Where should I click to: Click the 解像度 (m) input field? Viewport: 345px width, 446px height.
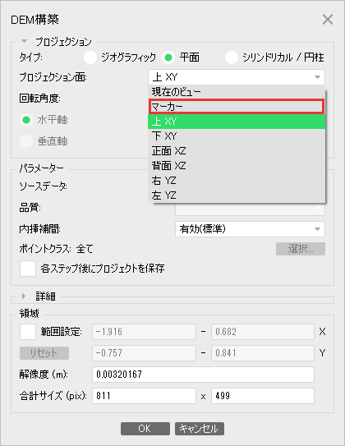click(x=203, y=375)
